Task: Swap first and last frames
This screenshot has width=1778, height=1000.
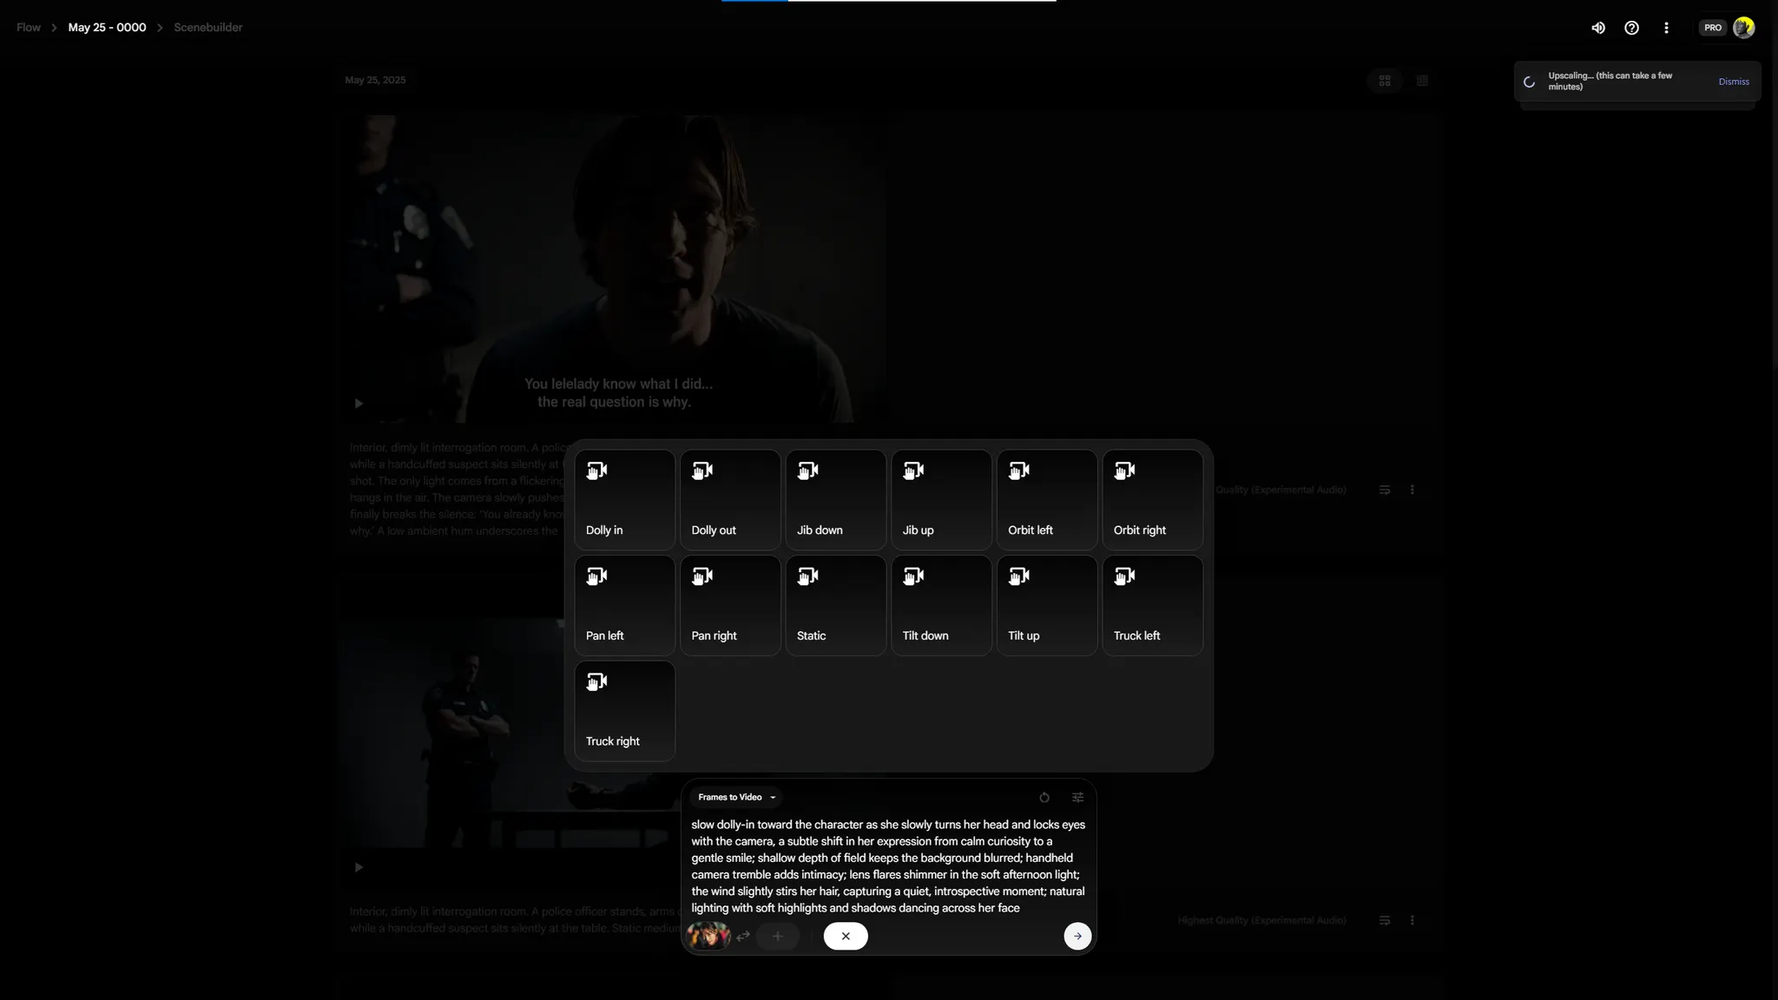Action: click(x=743, y=937)
